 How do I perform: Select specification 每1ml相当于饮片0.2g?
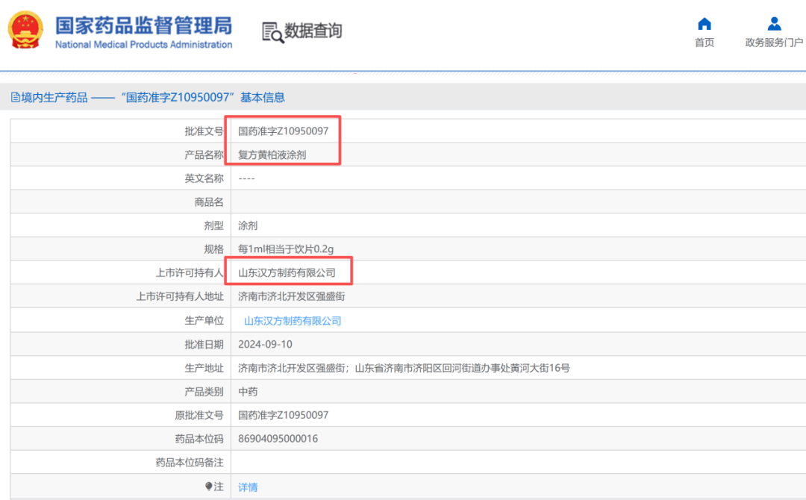point(286,249)
